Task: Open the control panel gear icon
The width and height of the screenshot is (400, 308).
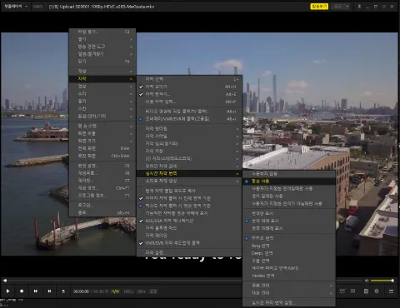Action: pyautogui.click(x=377, y=291)
